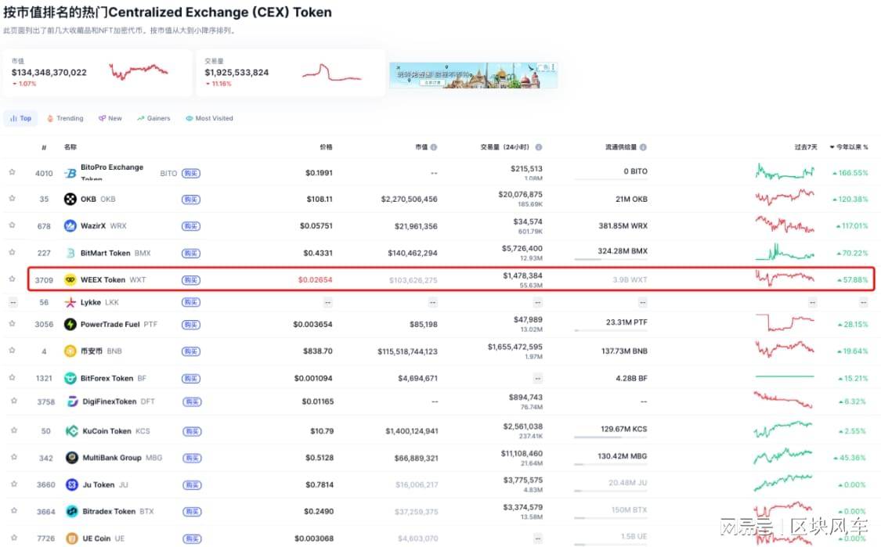Click the OKB coin logo icon
This screenshot has height=547, width=881.
(x=70, y=200)
